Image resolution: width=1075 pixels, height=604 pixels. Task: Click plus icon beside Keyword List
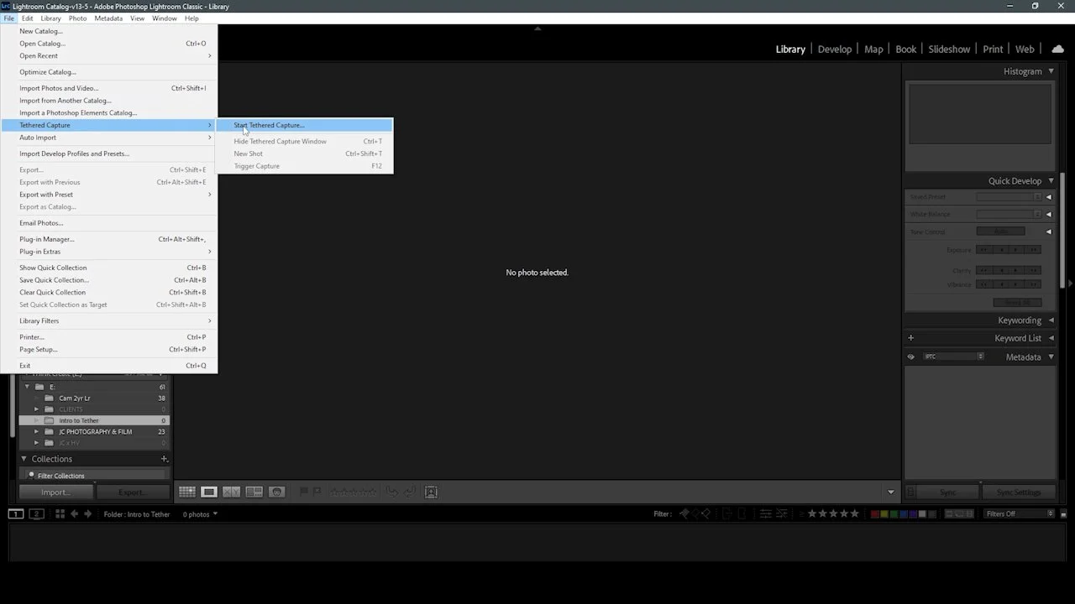click(910, 338)
